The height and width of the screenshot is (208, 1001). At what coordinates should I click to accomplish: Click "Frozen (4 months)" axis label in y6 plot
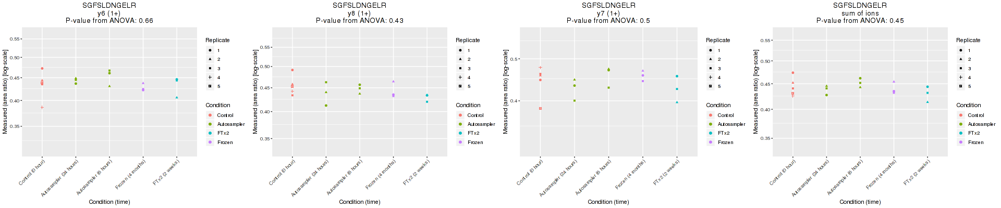click(x=130, y=175)
